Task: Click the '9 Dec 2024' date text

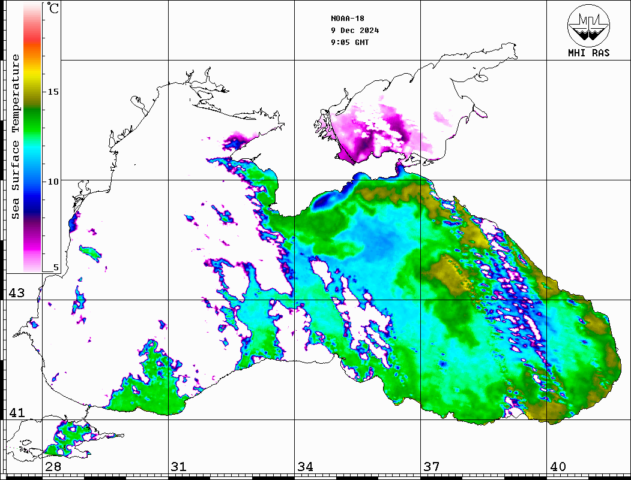Action: click(355, 31)
